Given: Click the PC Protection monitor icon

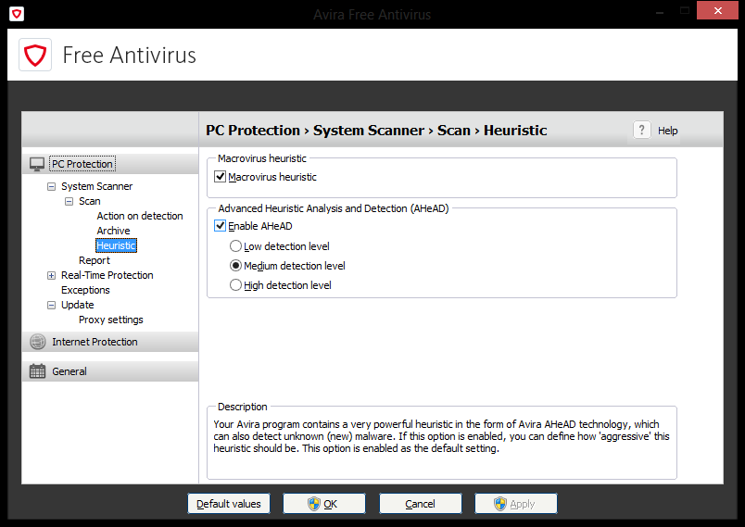Looking at the screenshot, I should coord(37,164).
